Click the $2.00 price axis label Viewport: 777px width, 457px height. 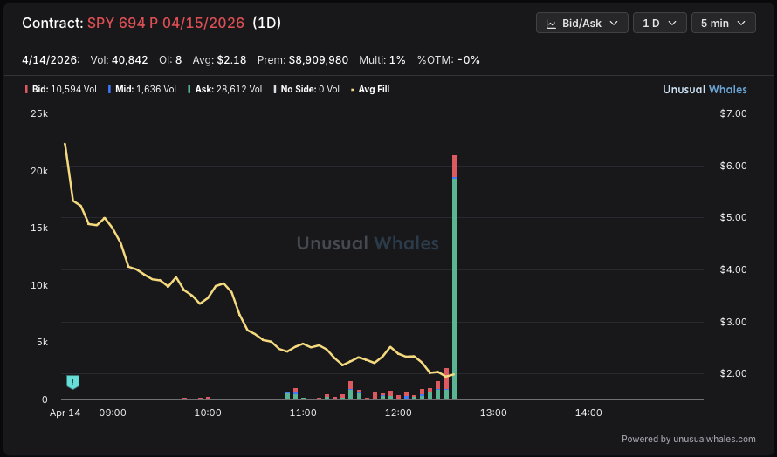733,374
